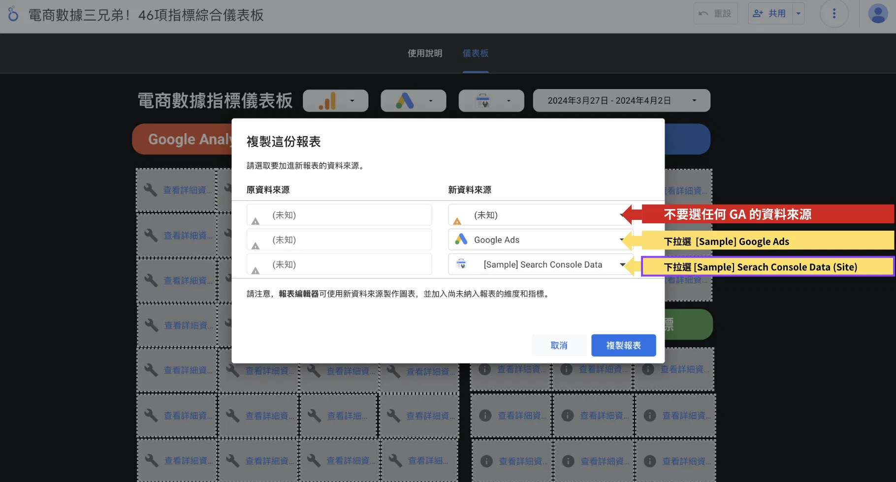Open the Google Analytics bar-chart data dropdown
896x482 pixels.
click(336, 101)
